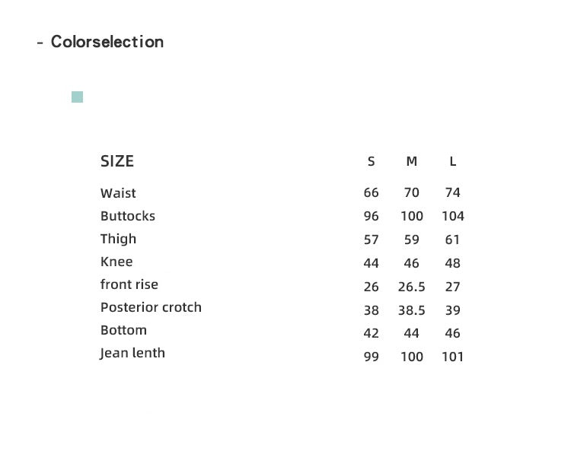Image resolution: width=571 pixels, height=454 pixels.
Task: Select the M size column header
Action: click(412, 161)
